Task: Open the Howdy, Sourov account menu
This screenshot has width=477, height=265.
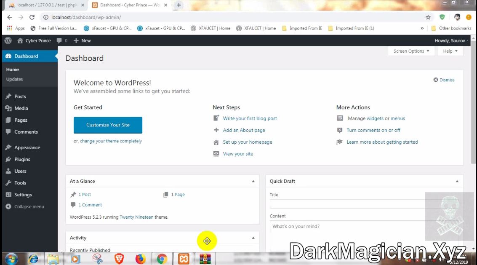Action: [451, 40]
